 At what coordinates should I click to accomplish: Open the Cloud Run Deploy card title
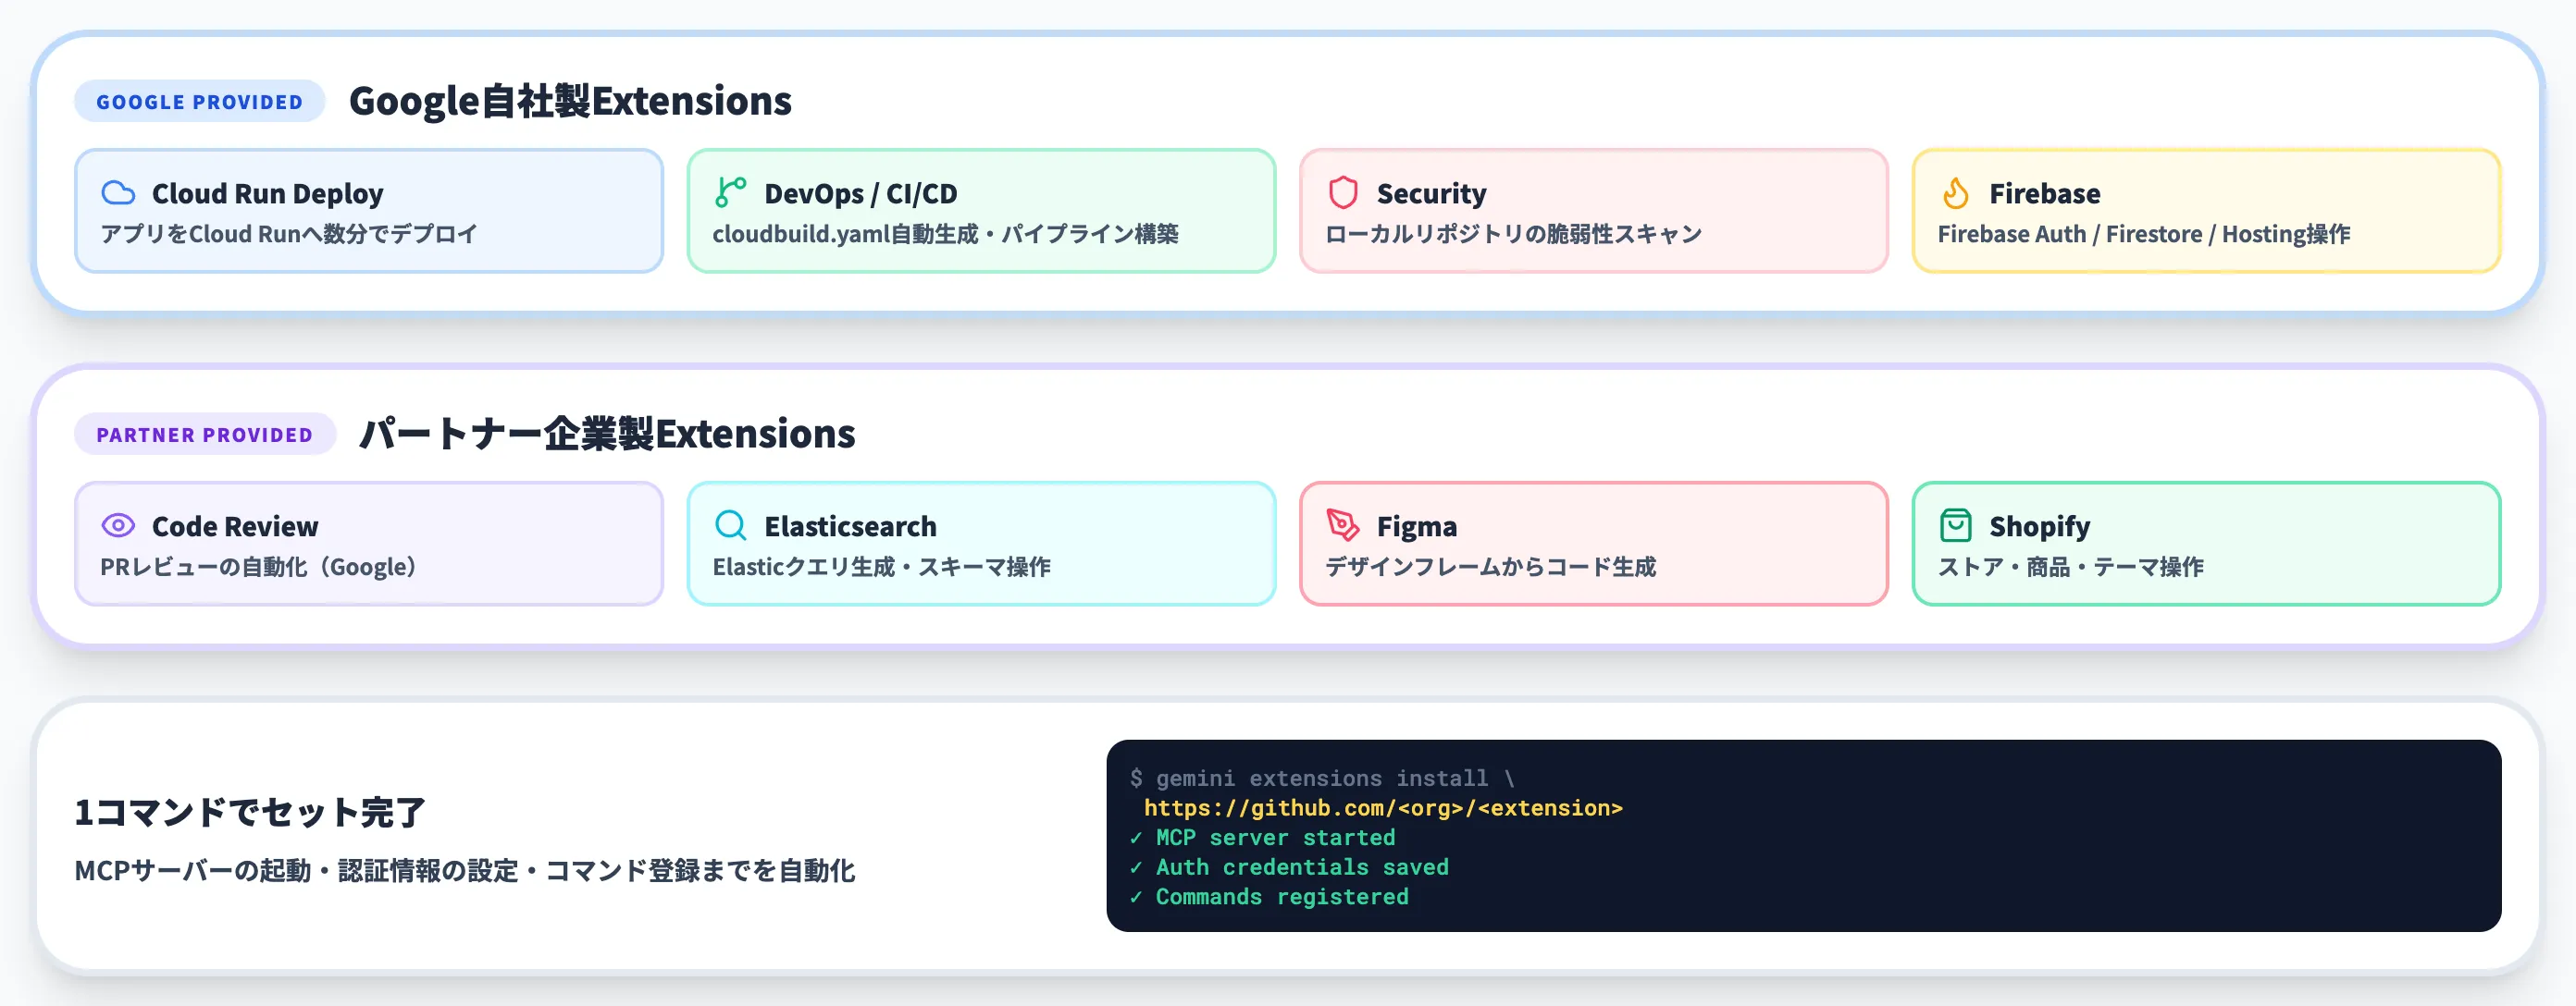point(267,194)
